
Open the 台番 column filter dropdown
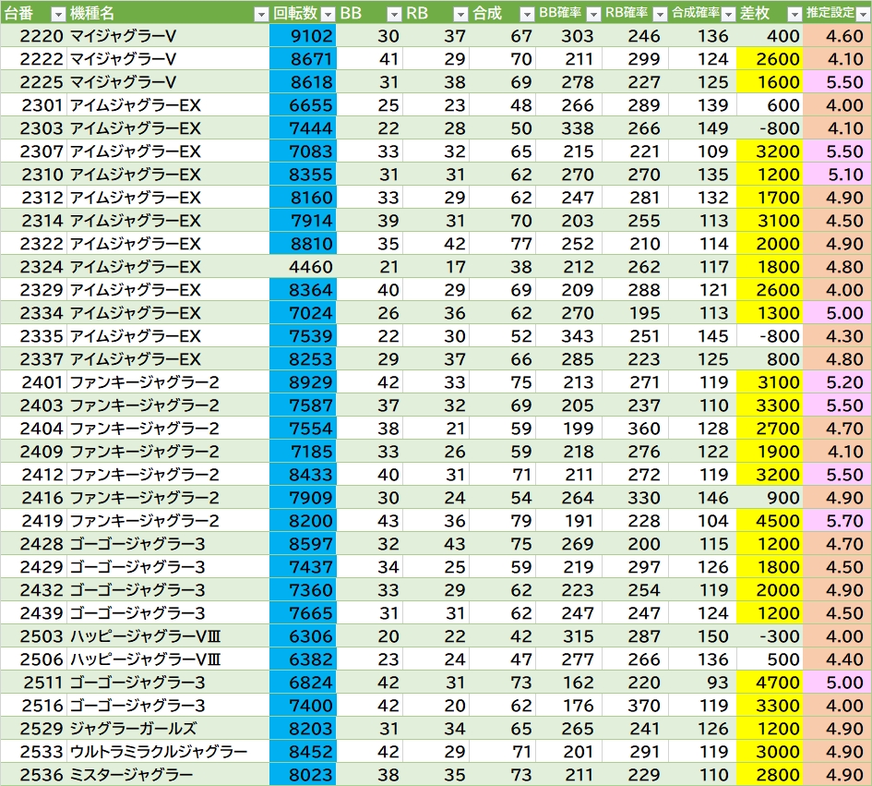pyautogui.click(x=57, y=14)
